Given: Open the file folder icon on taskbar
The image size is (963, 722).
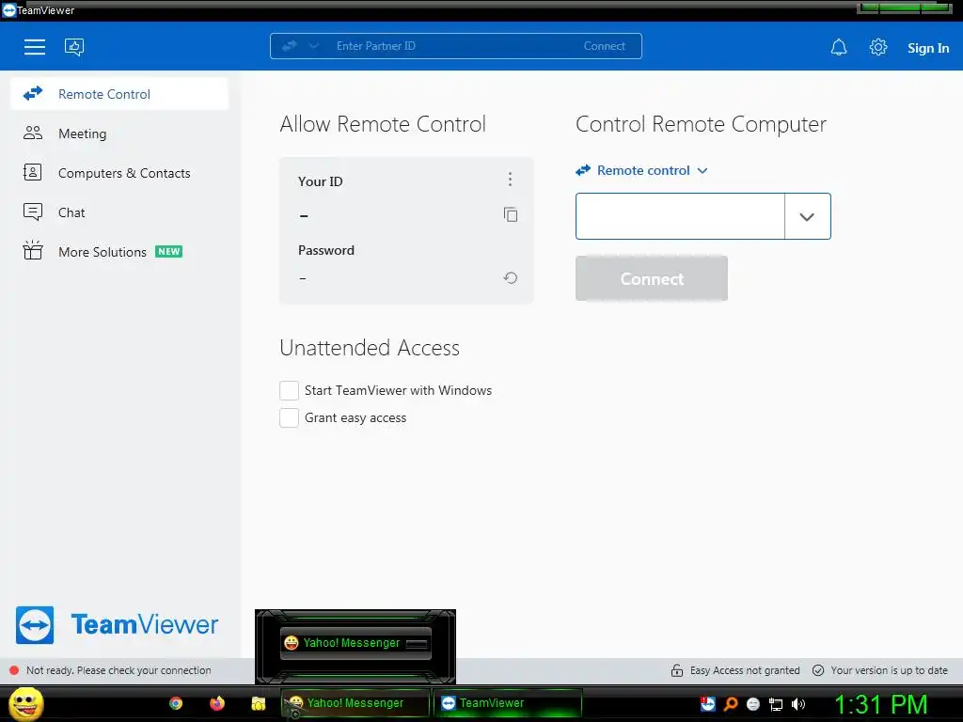Looking at the screenshot, I should pyautogui.click(x=259, y=703).
